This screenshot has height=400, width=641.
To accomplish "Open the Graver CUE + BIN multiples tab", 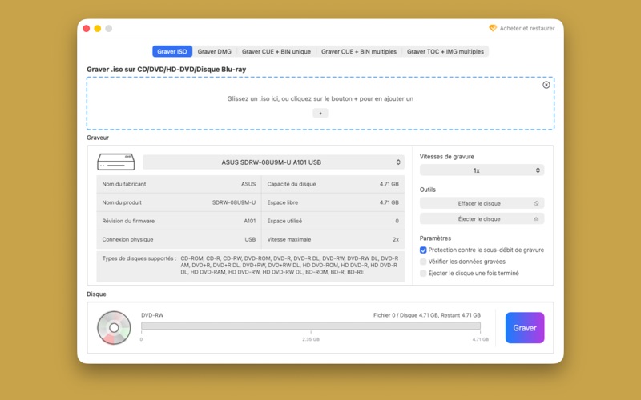I will pyautogui.click(x=359, y=51).
